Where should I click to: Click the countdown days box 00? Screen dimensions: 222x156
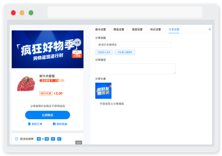pos(39,139)
